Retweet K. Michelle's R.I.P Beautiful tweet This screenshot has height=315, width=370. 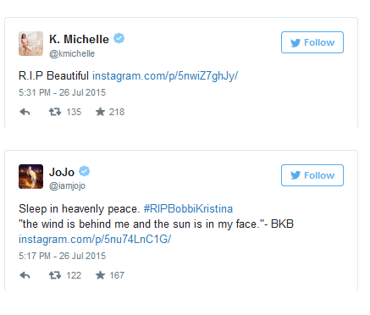pyautogui.click(x=55, y=112)
